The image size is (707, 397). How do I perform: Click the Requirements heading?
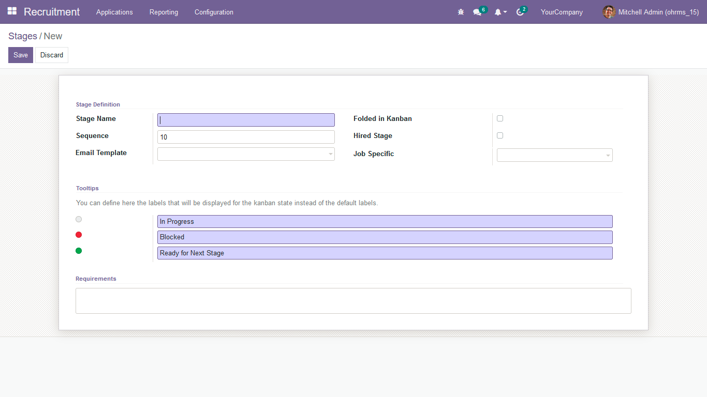[96, 279]
